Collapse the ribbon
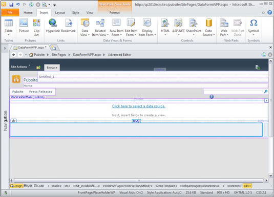 (x=263, y=13)
